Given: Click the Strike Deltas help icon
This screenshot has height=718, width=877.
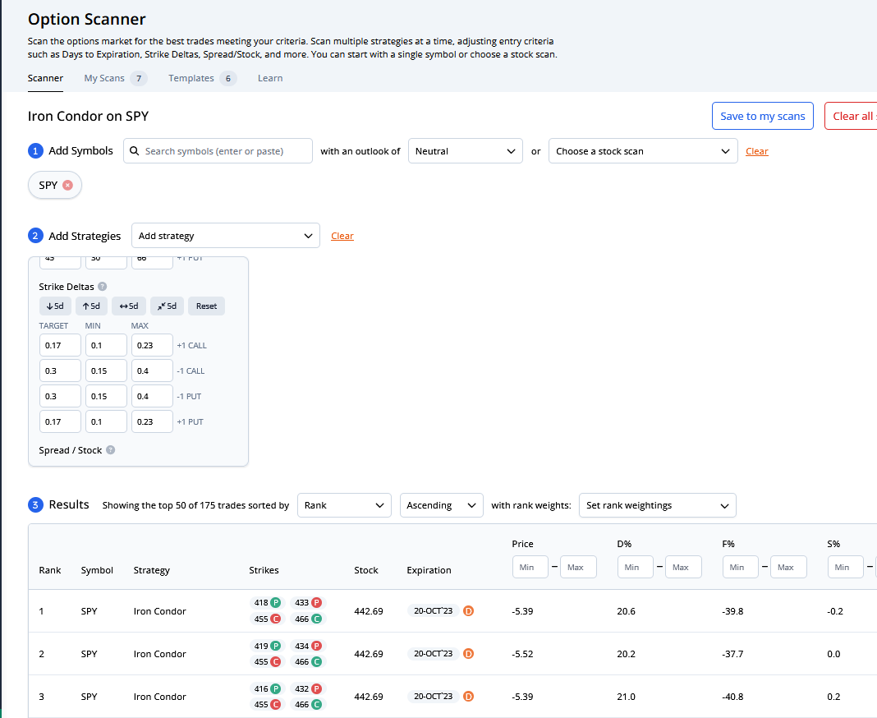Looking at the screenshot, I should (102, 287).
